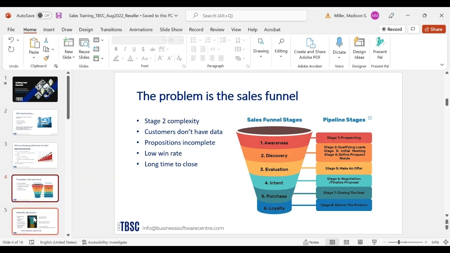Image resolution: width=450 pixels, height=253 pixels.
Task: Click the Dictate microphone icon
Action: 339,43
